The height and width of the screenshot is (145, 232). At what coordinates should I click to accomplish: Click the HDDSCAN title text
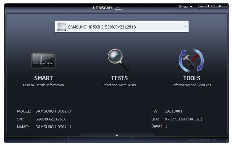(x=102, y=8)
